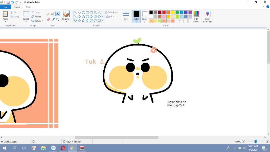The height and width of the screenshot is (152, 270).
Task: Click the Resize button
Action: point(36,17)
